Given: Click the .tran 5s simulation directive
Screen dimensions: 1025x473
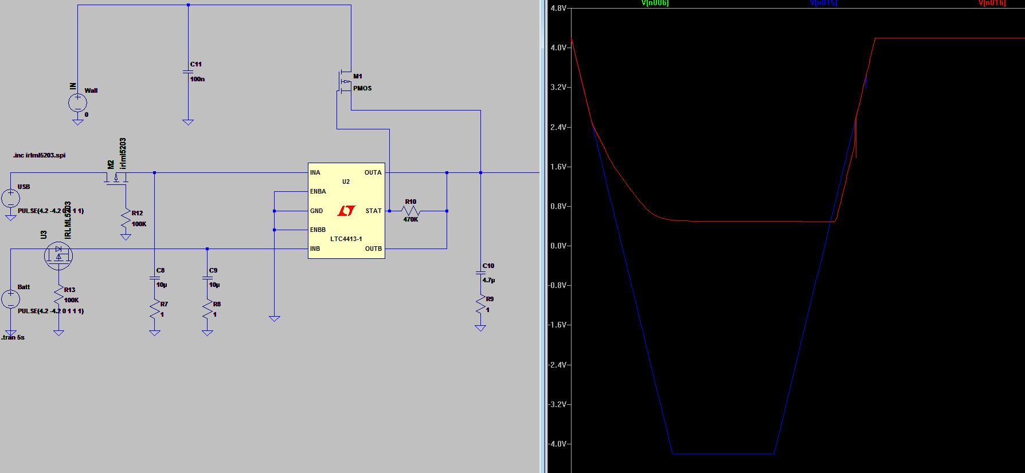Looking at the screenshot, I should [13, 337].
